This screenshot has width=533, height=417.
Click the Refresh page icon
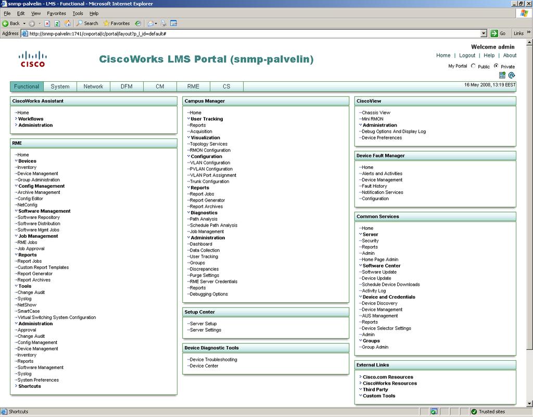(x=57, y=23)
